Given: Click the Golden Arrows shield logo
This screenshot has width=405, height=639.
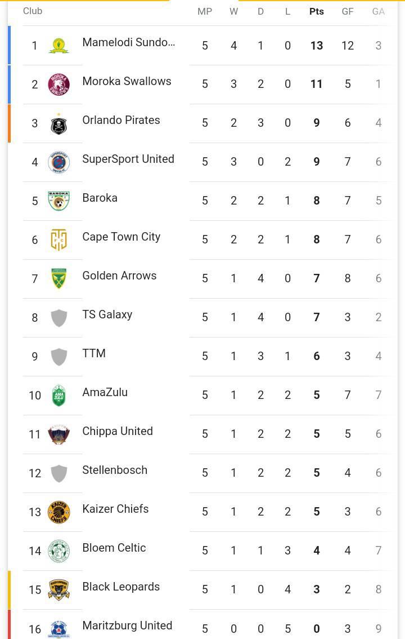Looking at the screenshot, I should coord(59,279).
